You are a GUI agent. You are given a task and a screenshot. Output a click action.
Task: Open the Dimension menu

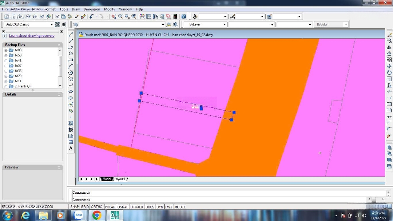(92, 9)
